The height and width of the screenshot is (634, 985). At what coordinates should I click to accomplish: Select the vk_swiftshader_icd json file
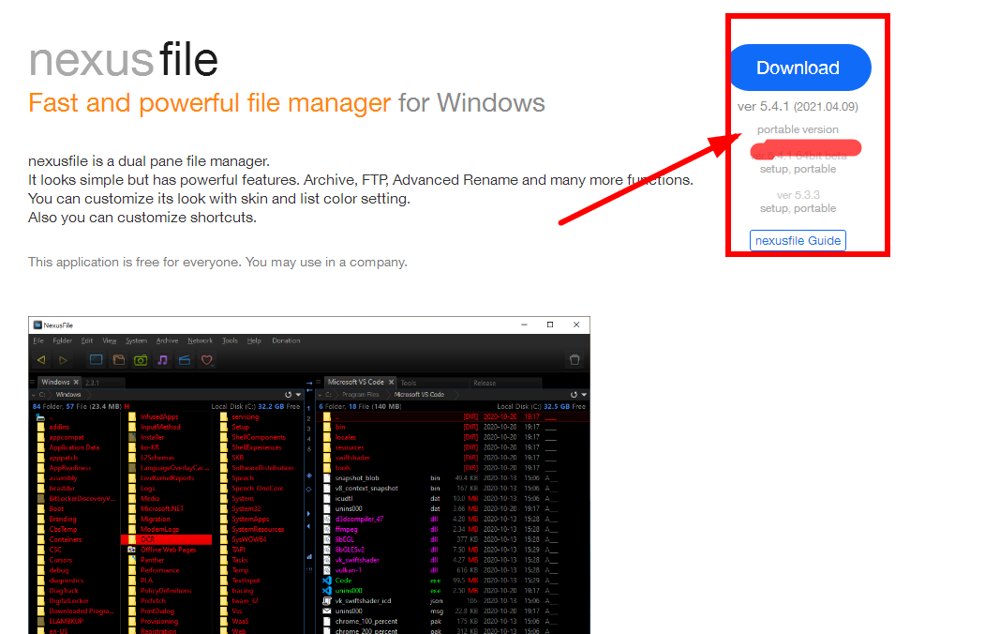pos(363,601)
